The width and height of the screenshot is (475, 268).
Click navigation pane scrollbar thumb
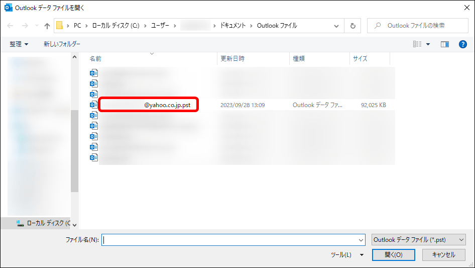[74, 151]
